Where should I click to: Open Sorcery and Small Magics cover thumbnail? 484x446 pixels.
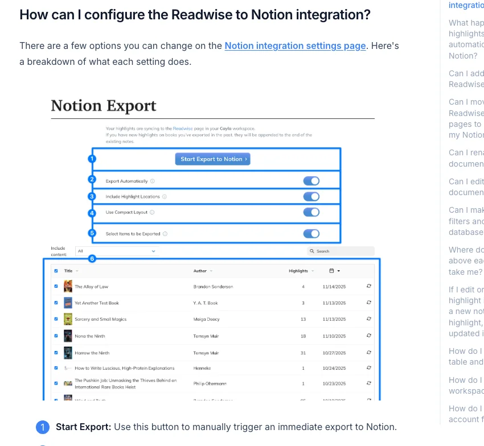tap(68, 319)
